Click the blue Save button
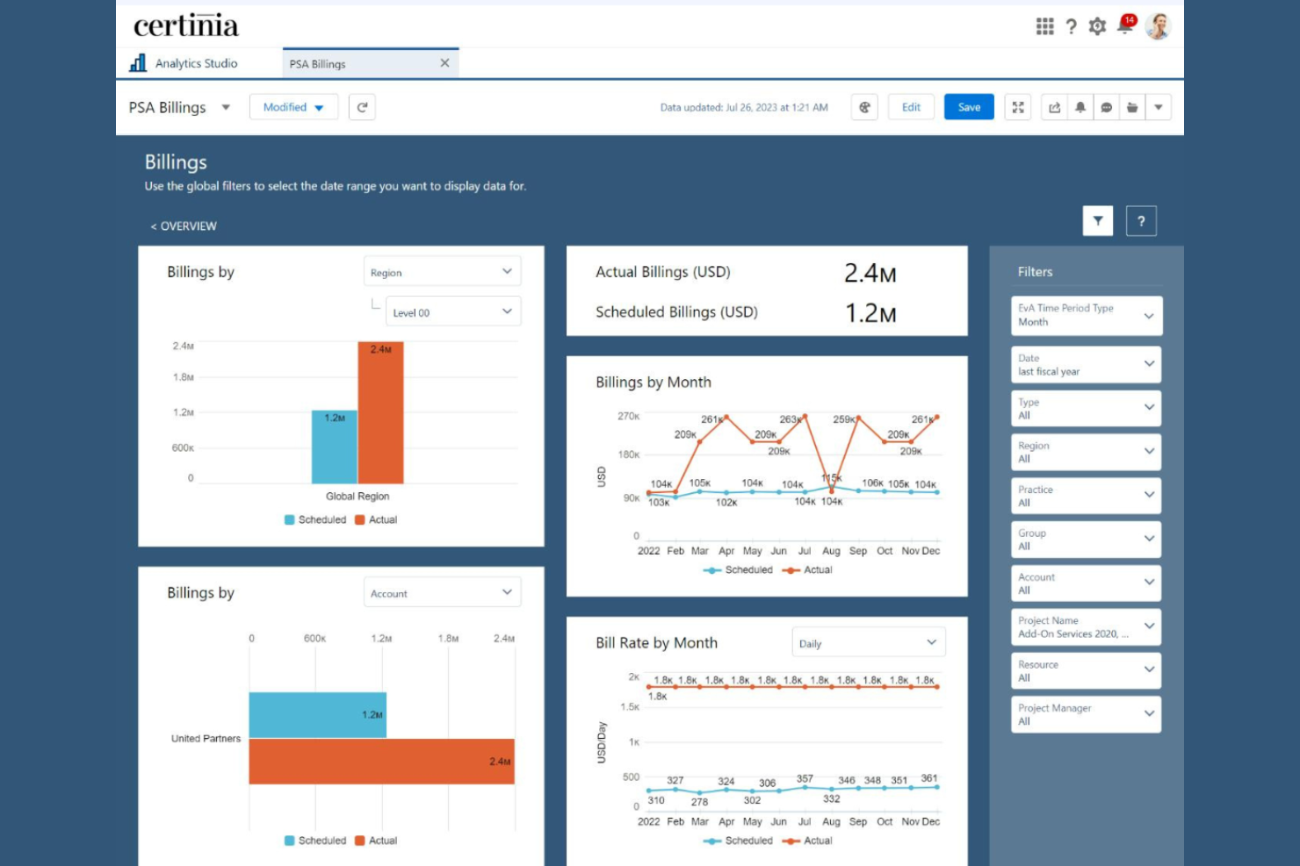The image size is (1300, 866). point(969,107)
